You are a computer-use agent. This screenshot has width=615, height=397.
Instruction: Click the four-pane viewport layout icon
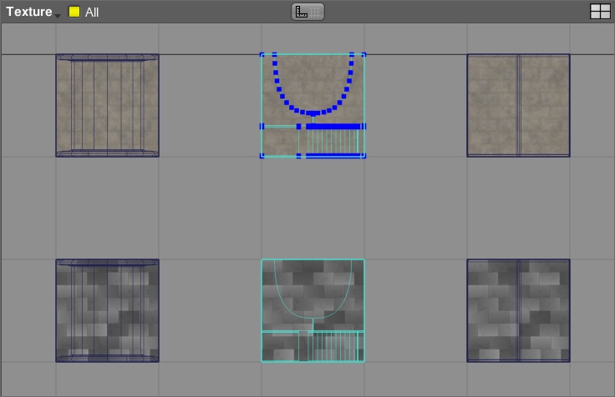pos(600,12)
